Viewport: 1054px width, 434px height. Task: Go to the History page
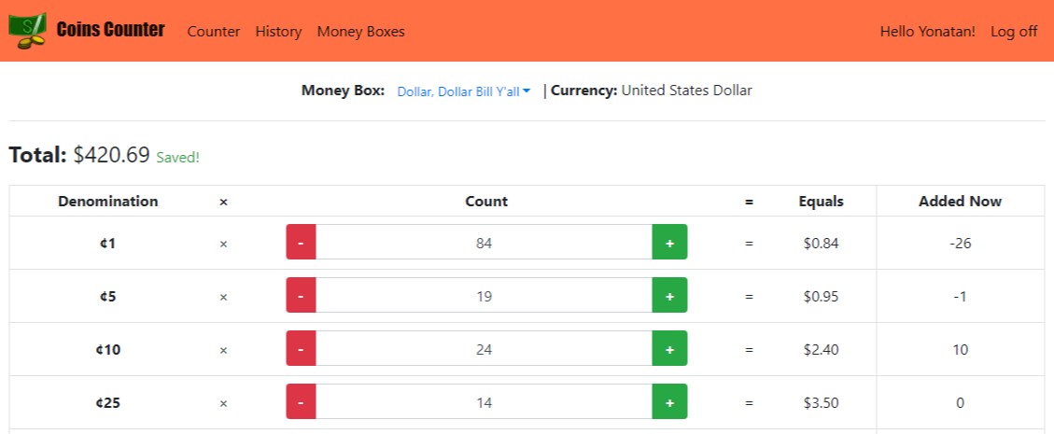[278, 32]
